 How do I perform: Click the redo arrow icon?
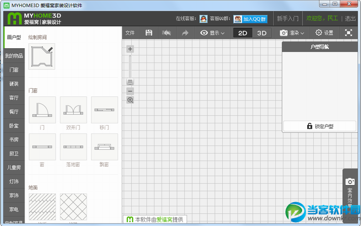point(185,33)
